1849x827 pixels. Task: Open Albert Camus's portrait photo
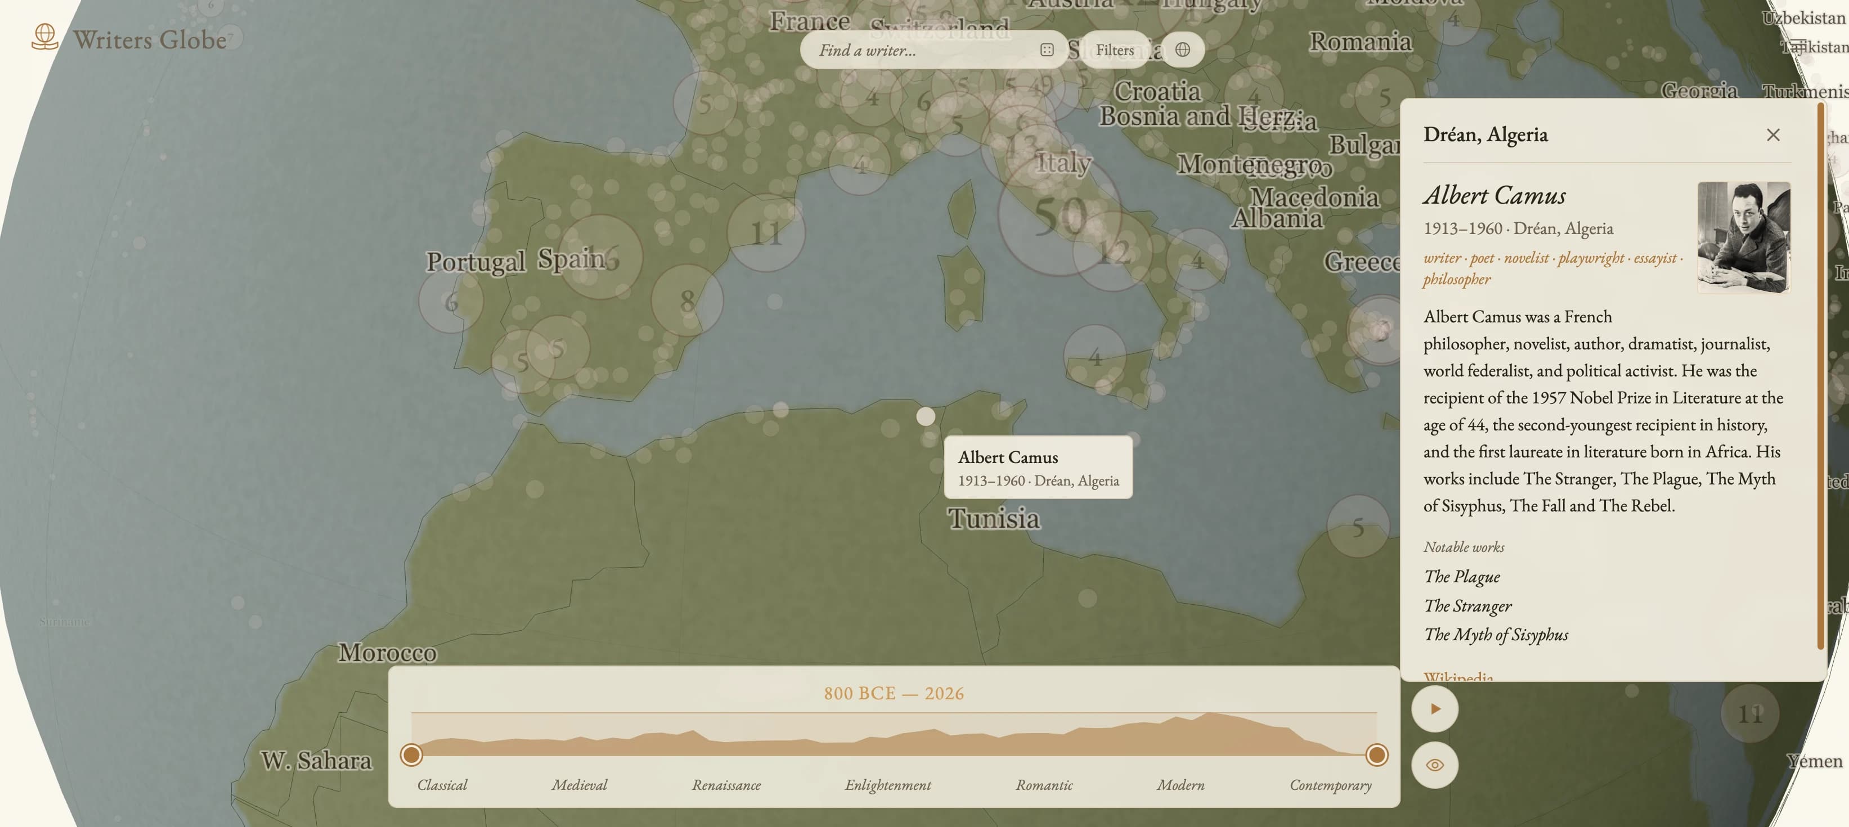point(1743,237)
